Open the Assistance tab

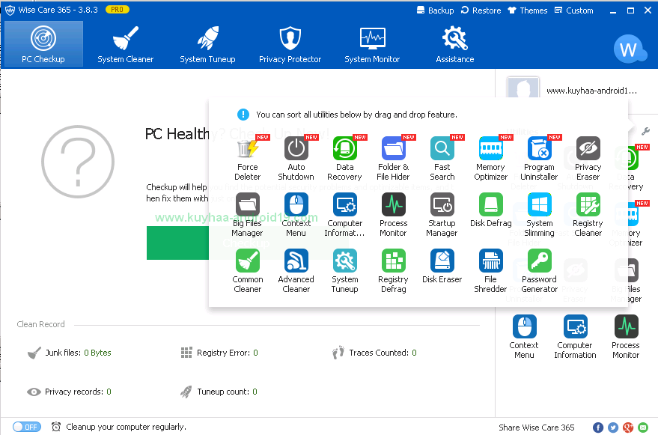coord(455,44)
